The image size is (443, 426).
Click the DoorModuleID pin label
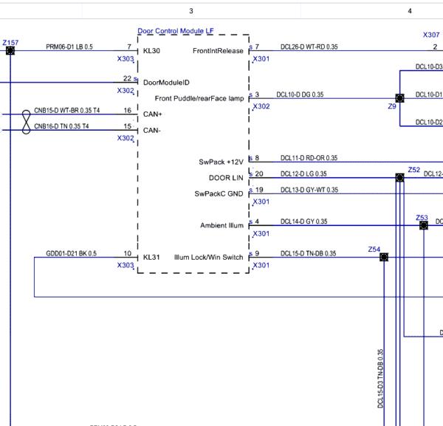click(166, 83)
